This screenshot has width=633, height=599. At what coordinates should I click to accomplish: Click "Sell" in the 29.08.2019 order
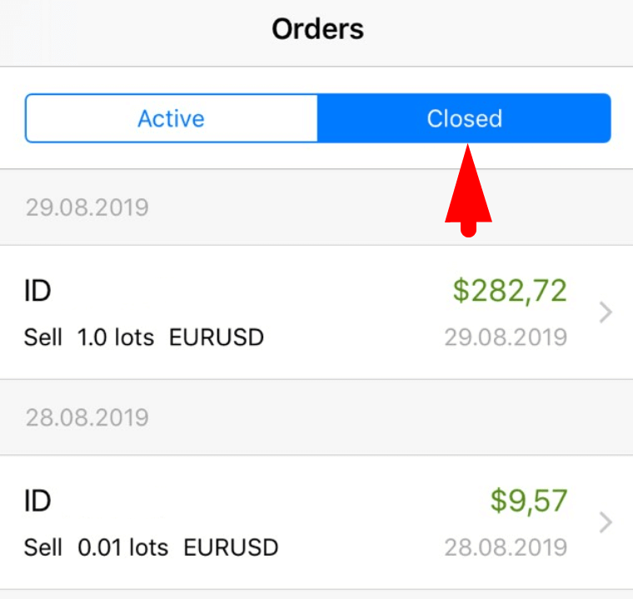tap(43, 337)
